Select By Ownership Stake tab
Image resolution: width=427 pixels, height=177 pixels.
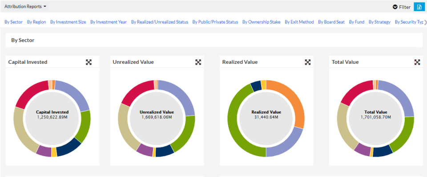(x=262, y=22)
